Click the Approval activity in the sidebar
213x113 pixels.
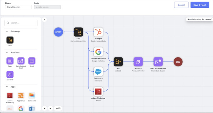[10, 74]
